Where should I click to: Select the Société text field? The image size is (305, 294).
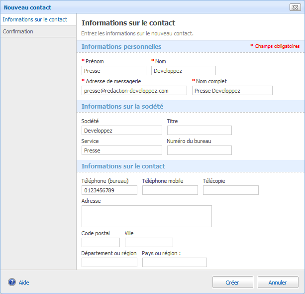tap(122, 131)
